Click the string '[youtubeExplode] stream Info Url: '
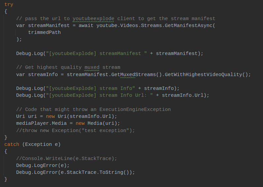263x187 pixels. pos(99,95)
